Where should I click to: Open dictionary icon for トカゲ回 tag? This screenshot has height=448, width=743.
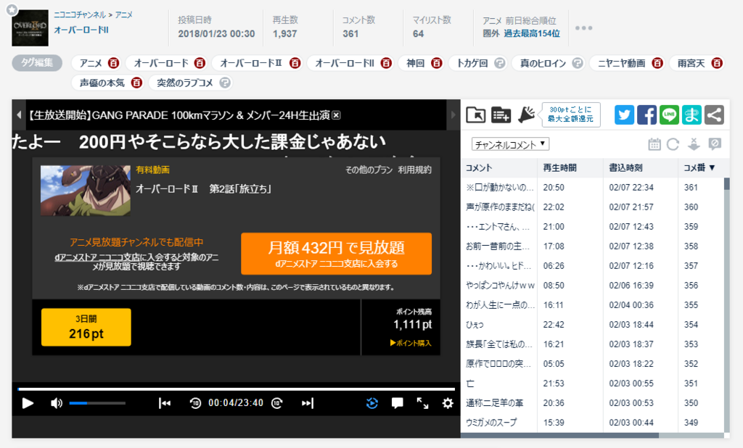[x=499, y=63]
